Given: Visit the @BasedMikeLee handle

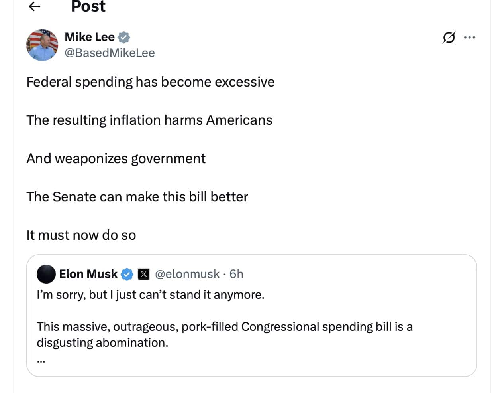Looking at the screenshot, I should click(110, 53).
